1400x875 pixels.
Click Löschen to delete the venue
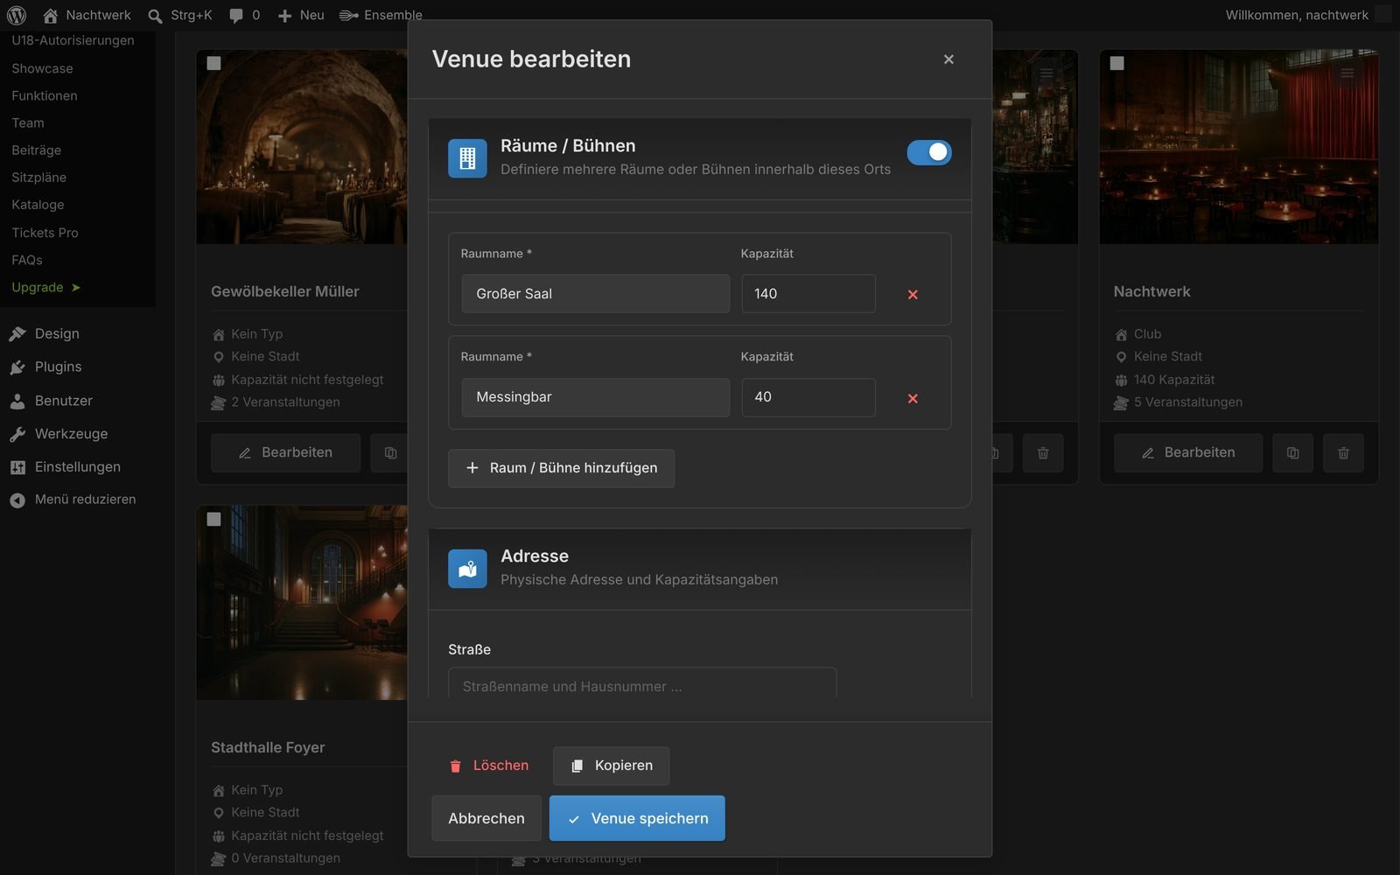point(489,766)
